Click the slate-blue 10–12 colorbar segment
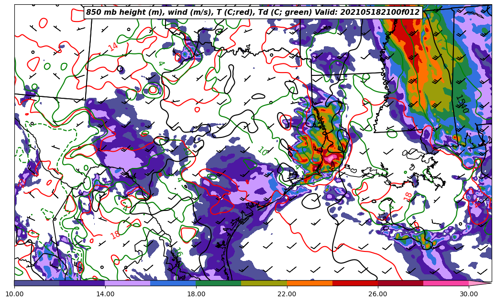 (37, 283)
